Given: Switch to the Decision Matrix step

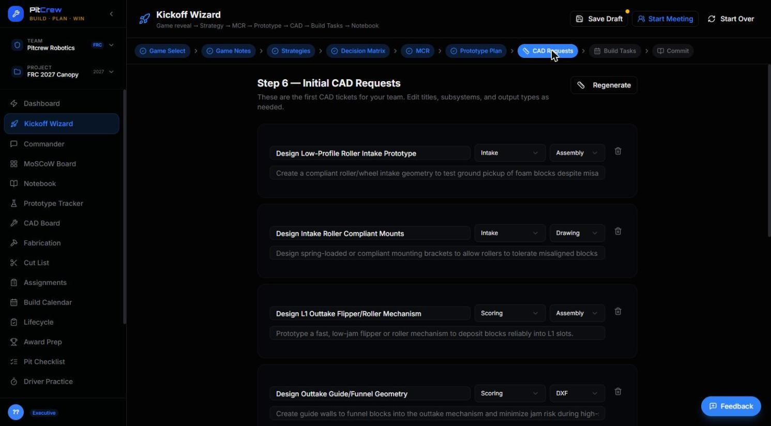Looking at the screenshot, I should click(x=358, y=51).
